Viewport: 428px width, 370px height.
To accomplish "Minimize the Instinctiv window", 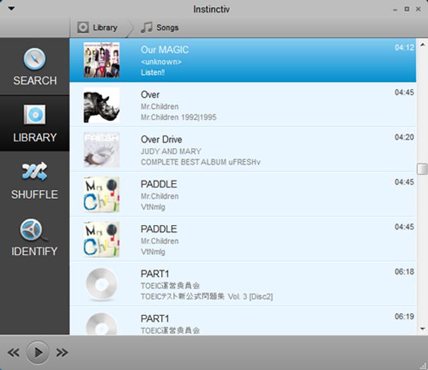I will [395, 9].
